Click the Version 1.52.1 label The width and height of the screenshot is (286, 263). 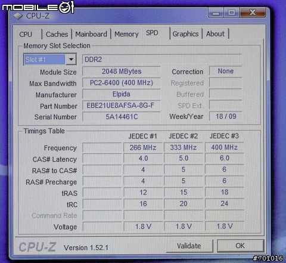point(86,247)
